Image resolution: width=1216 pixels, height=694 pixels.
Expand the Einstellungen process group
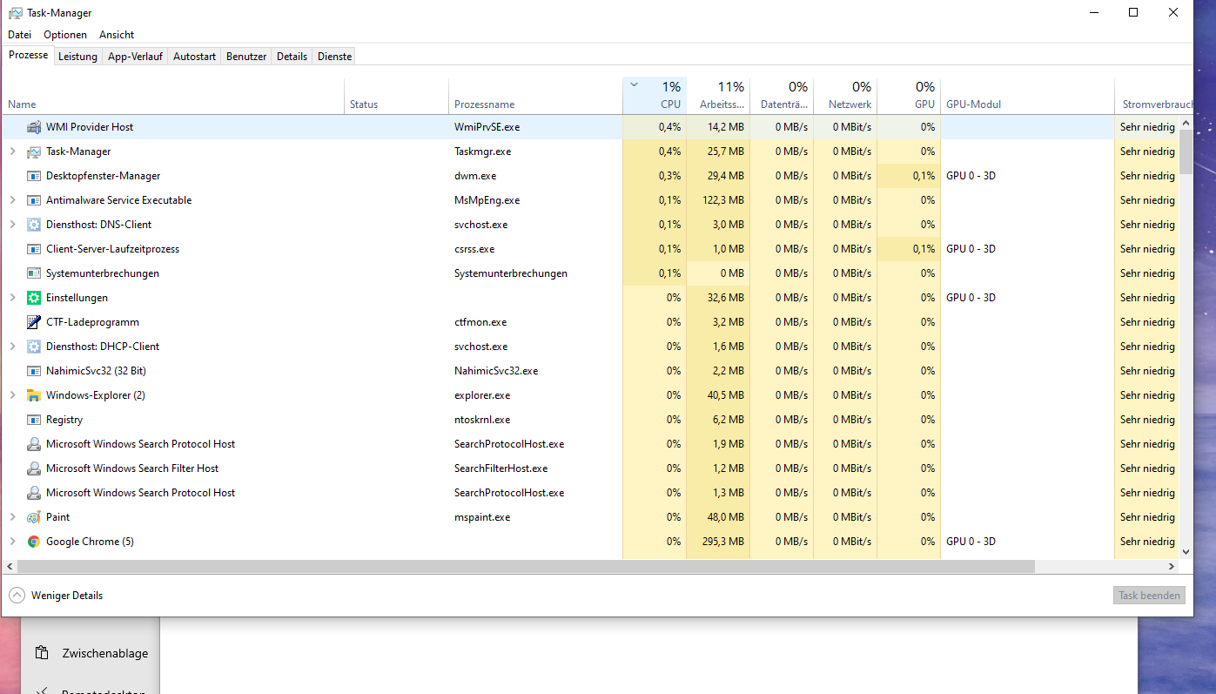tap(12, 298)
